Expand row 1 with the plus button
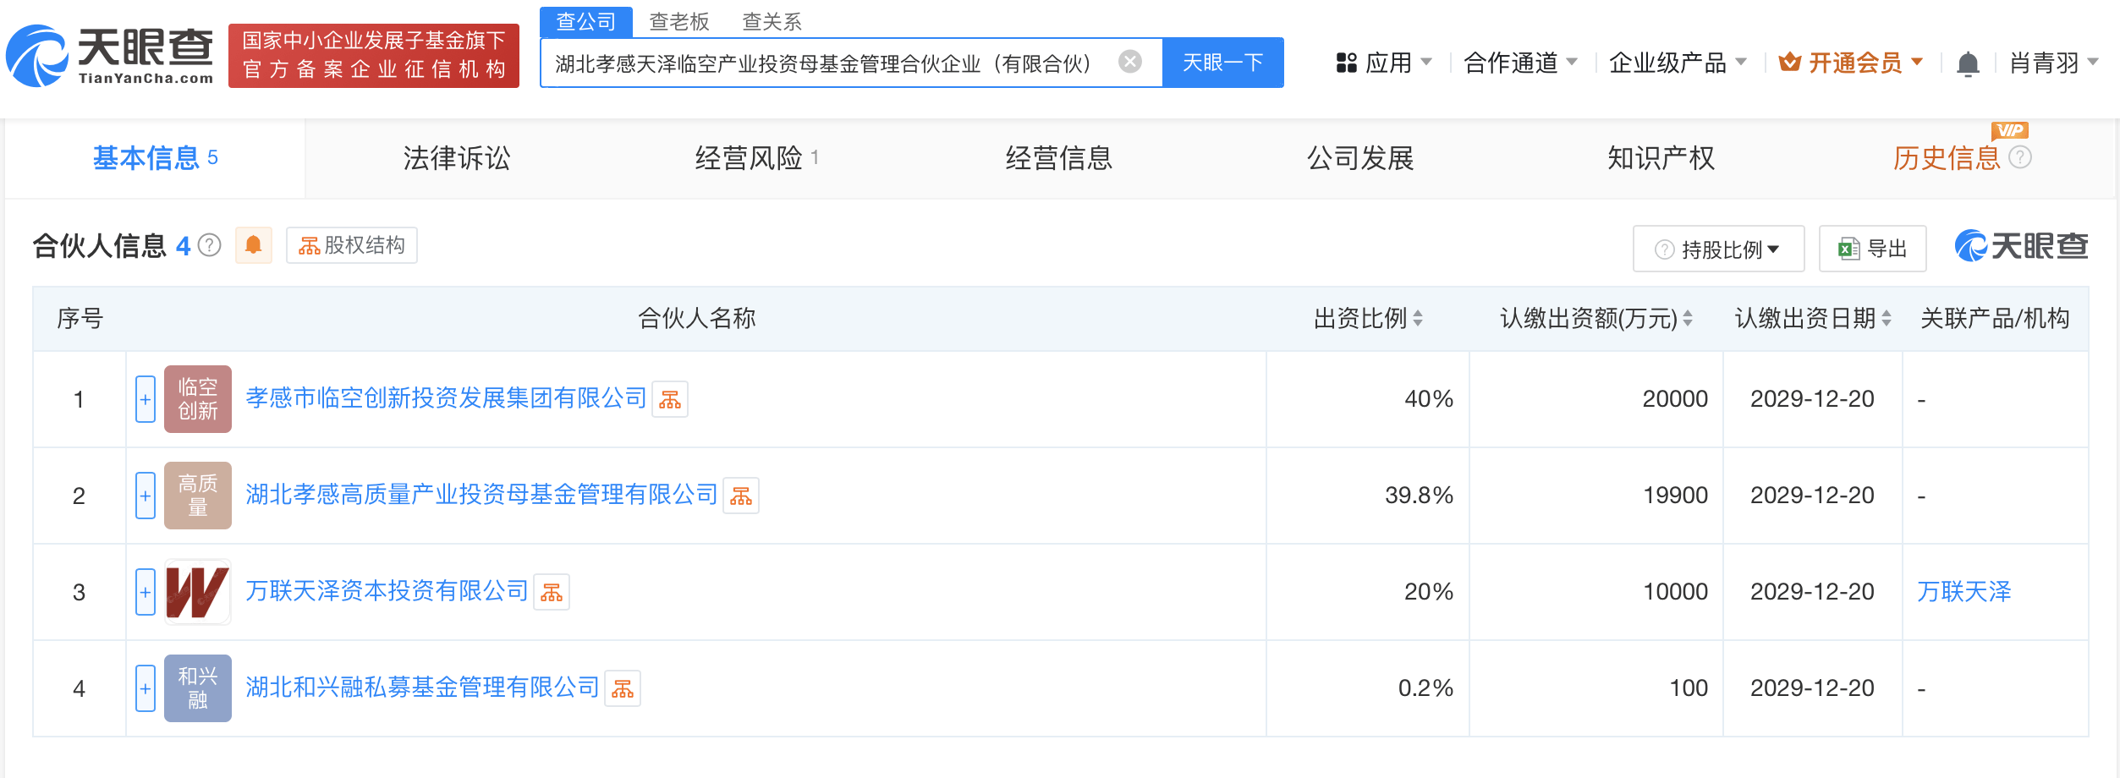Image resolution: width=2120 pixels, height=778 pixels. click(x=146, y=399)
